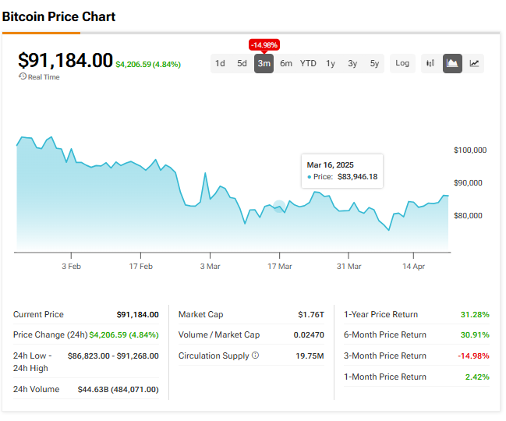Click the 6-Month Price Return 30.91%
Image resolution: width=506 pixels, height=421 pixels.
click(x=475, y=335)
